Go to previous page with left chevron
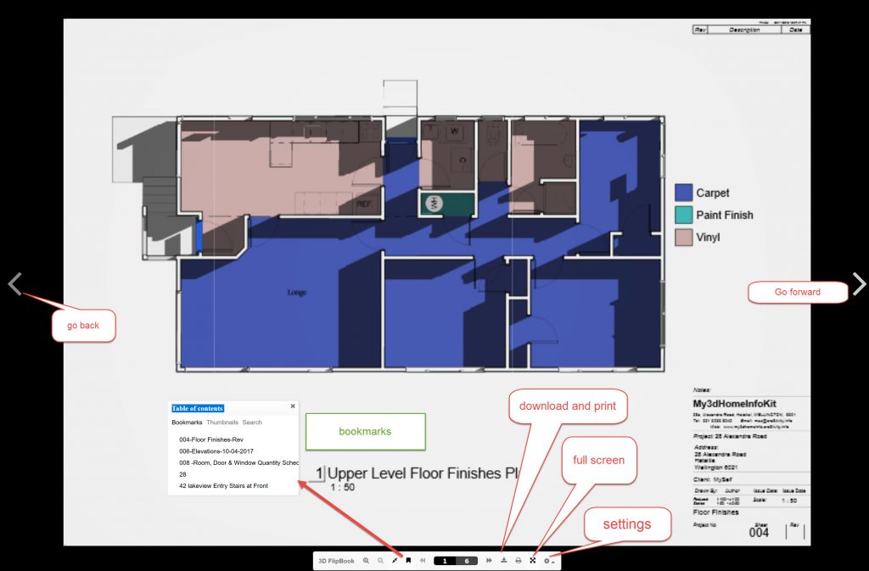The height and width of the screenshot is (571, 869). click(14, 284)
